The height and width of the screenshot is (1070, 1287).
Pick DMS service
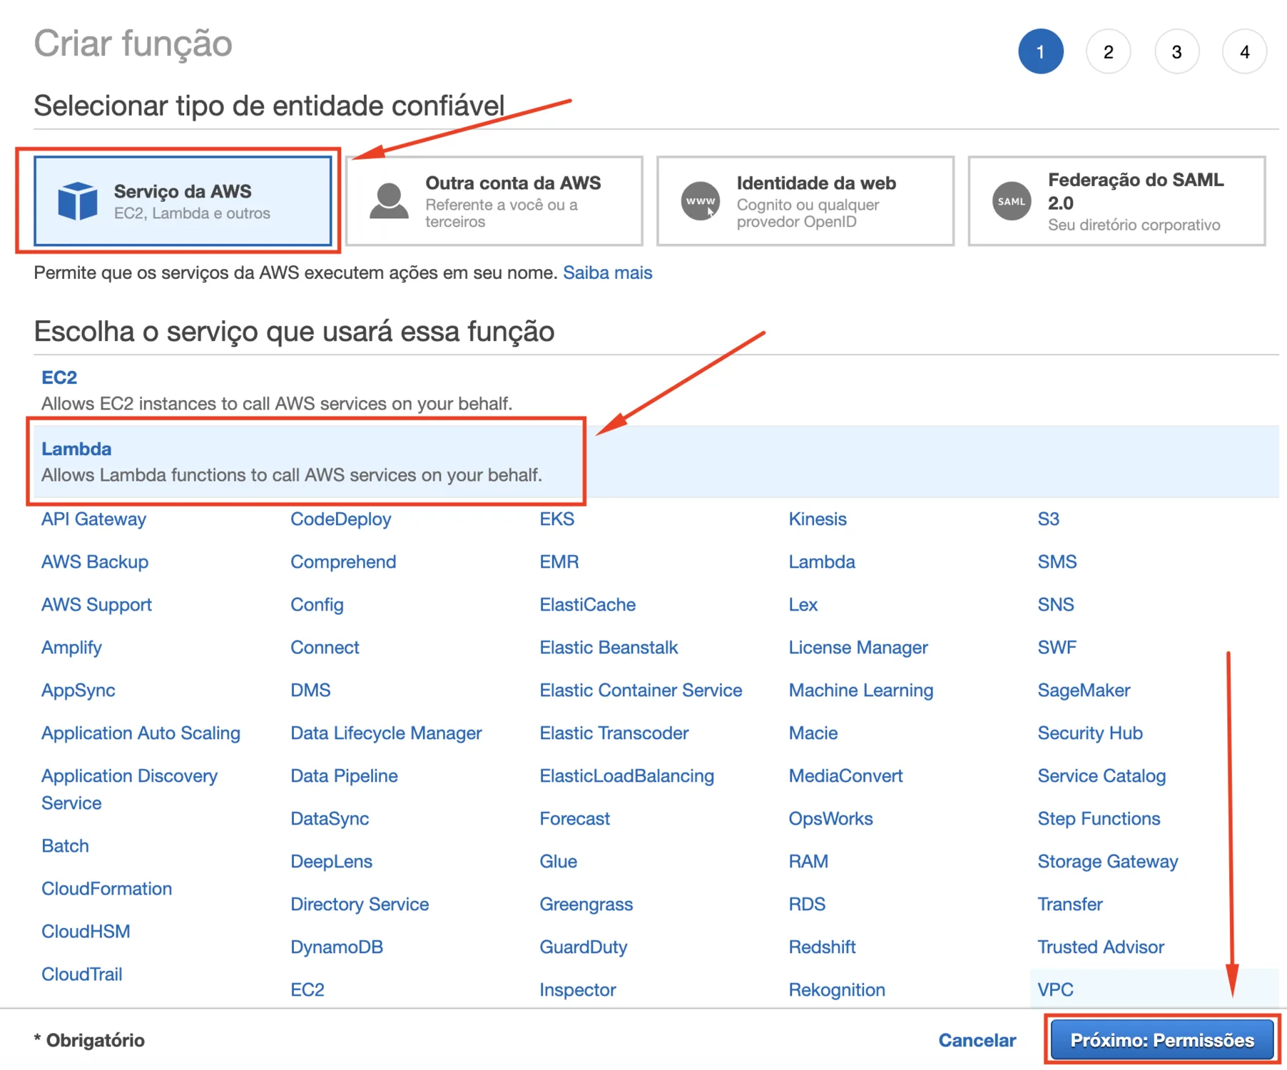click(x=310, y=690)
